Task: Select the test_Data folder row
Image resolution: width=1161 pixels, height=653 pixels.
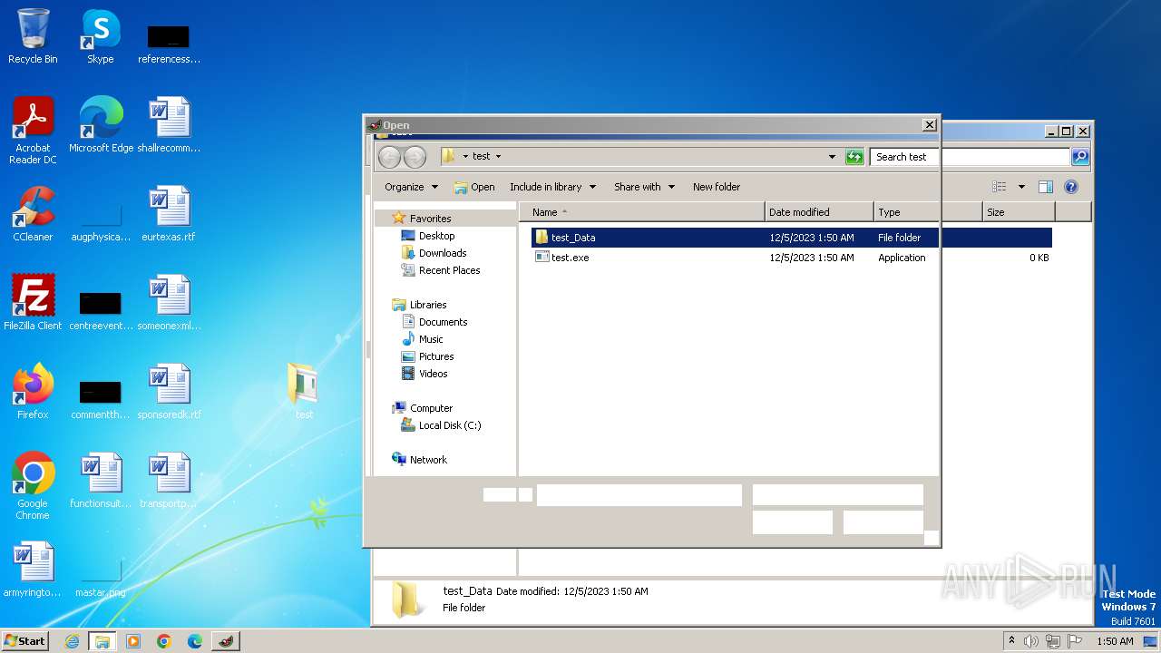Action: [791, 238]
